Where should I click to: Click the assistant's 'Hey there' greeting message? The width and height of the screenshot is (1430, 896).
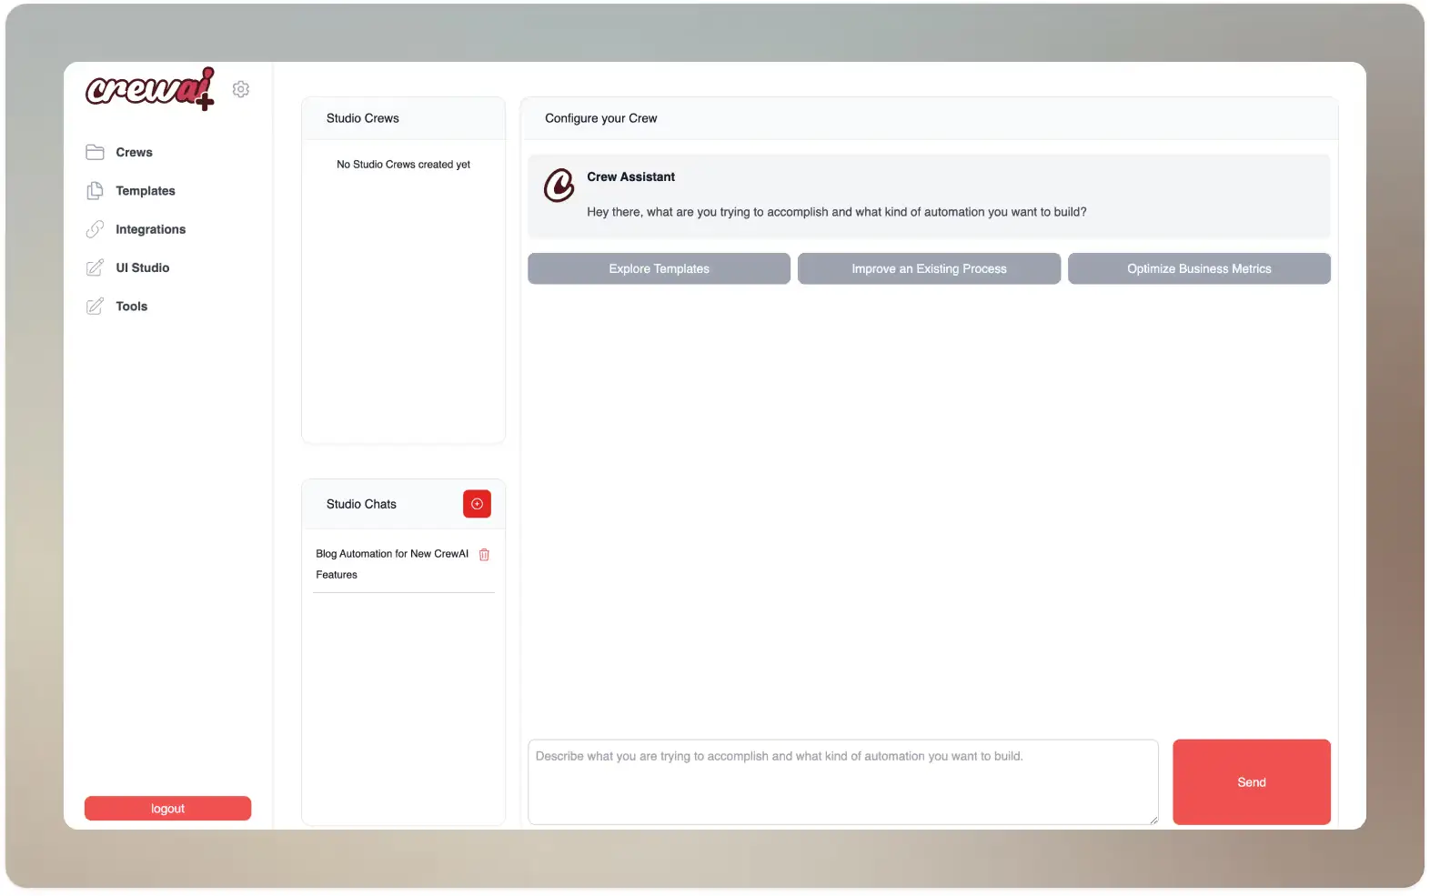837,212
